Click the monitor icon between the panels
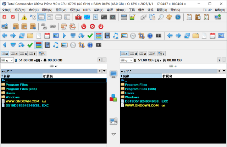227x147 pixels. [113, 74]
